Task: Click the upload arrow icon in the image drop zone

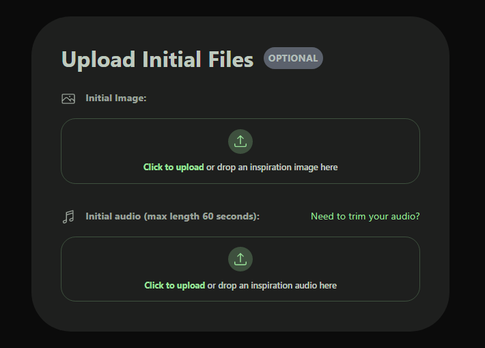Action: [x=240, y=142]
